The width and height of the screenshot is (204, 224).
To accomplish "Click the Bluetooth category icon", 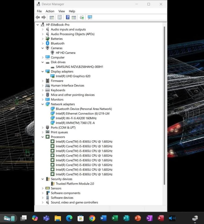I will click(48, 43).
